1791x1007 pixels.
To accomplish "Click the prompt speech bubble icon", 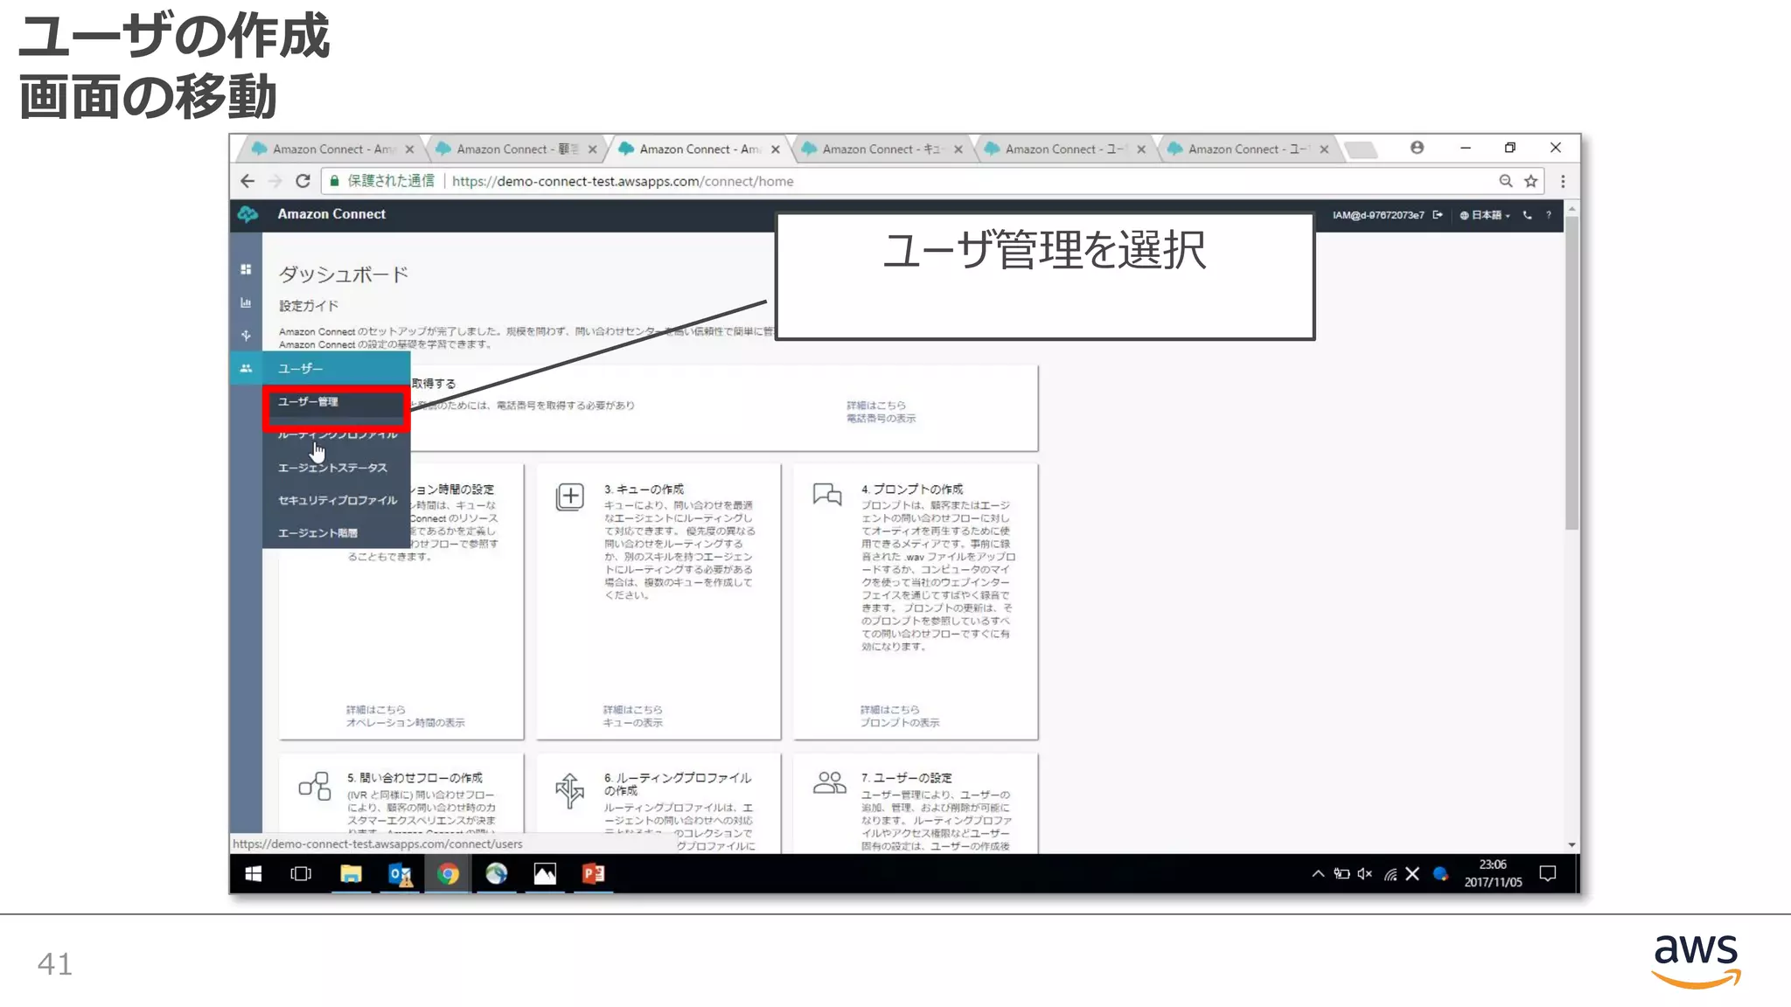I will pyautogui.click(x=827, y=495).
